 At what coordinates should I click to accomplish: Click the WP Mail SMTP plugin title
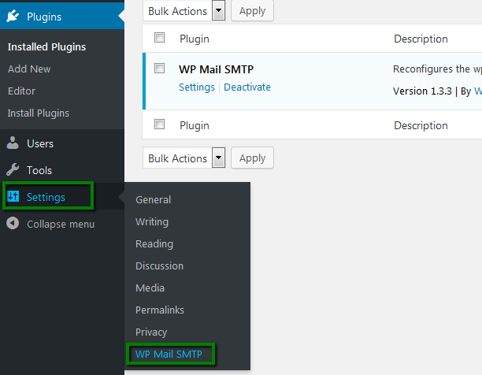tap(216, 69)
